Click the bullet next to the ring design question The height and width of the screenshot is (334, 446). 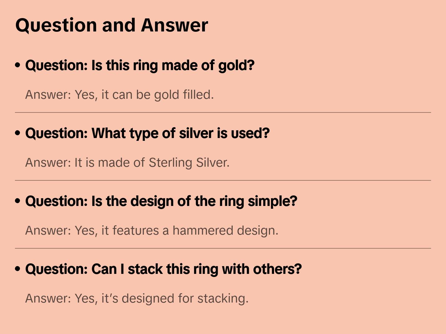pyautogui.click(x=18, y=201)
